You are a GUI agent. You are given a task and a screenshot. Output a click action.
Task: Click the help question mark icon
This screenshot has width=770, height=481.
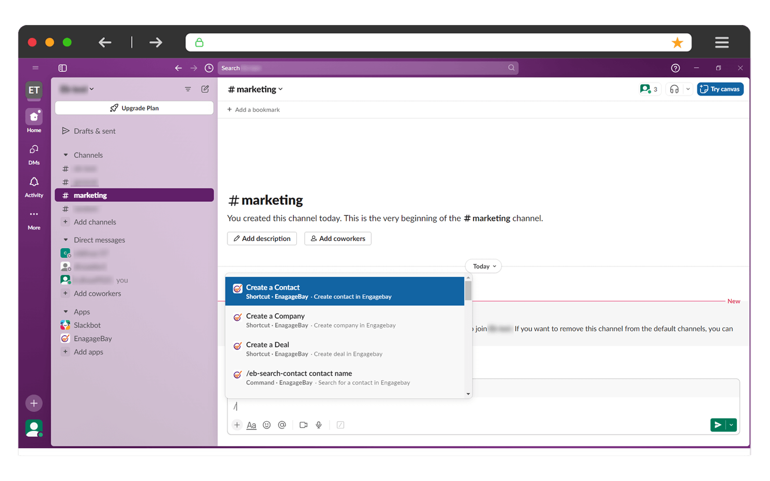[675, 68]
